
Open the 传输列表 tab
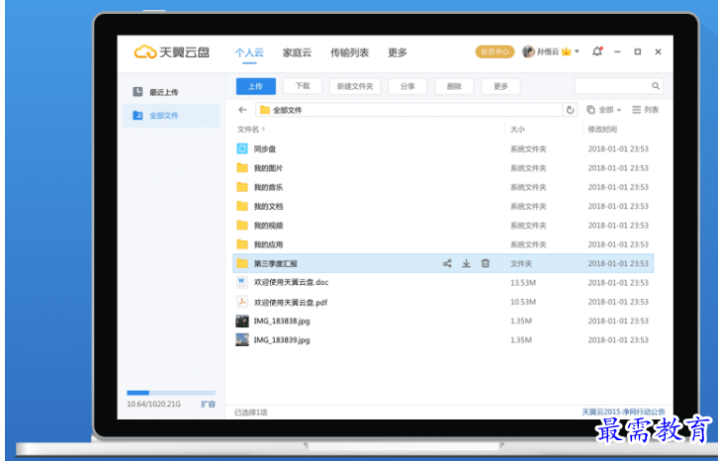349,52
